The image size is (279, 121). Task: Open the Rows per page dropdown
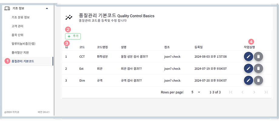click(196, 92)
